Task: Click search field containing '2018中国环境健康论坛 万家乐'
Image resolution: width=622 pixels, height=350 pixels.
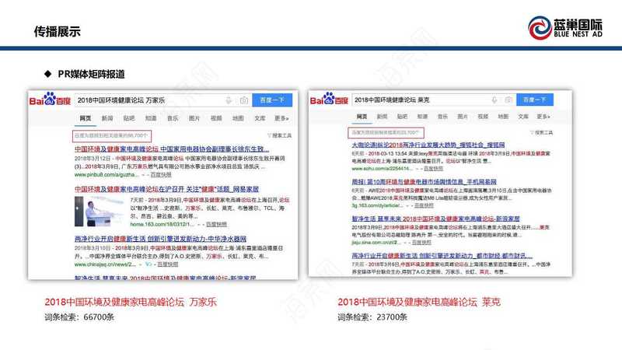Action: point(164,100)
